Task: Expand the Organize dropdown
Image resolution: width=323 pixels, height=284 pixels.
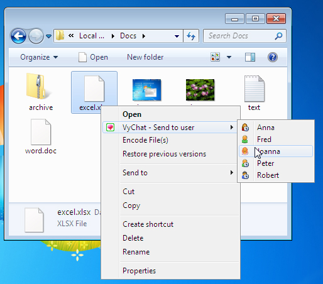Action: pyautogui.click(x=39, y=57)
